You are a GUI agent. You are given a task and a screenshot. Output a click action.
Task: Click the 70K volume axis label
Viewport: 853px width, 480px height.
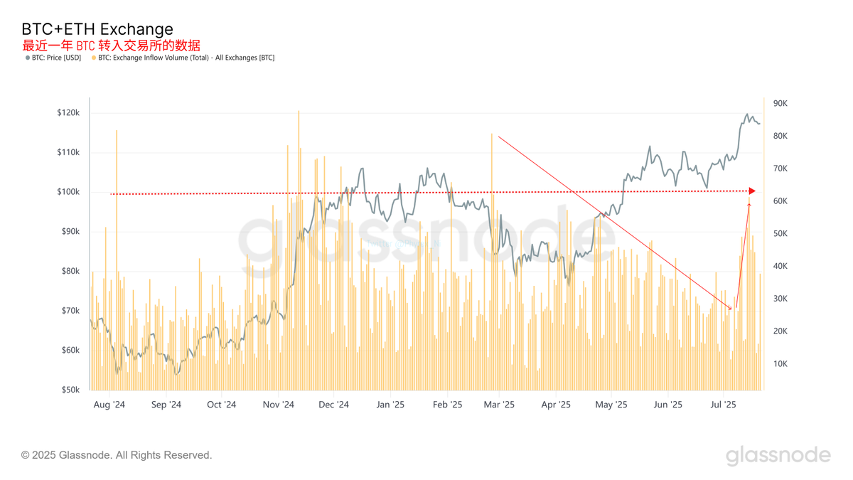[x=780, y=169]
